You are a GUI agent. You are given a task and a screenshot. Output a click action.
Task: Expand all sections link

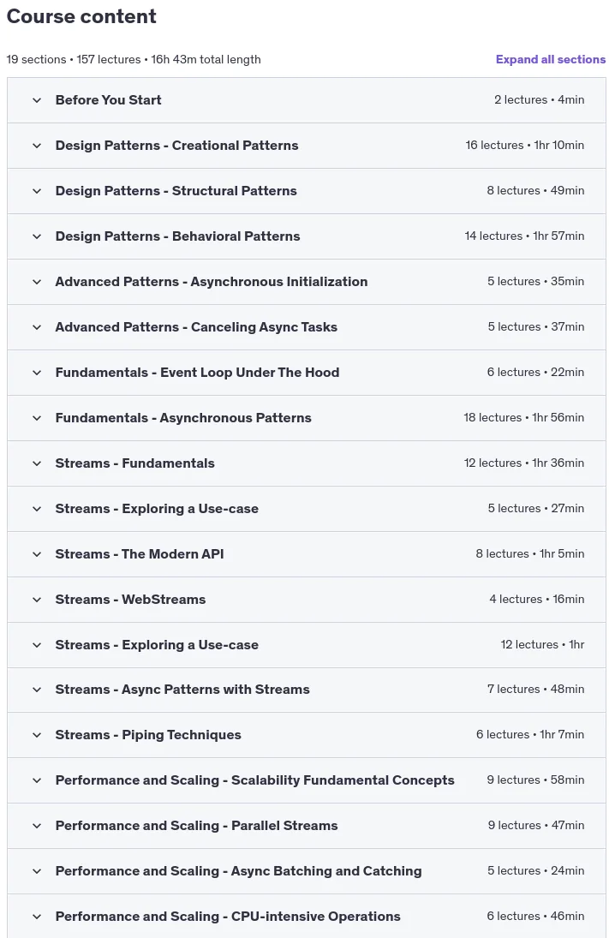(551, 59)
